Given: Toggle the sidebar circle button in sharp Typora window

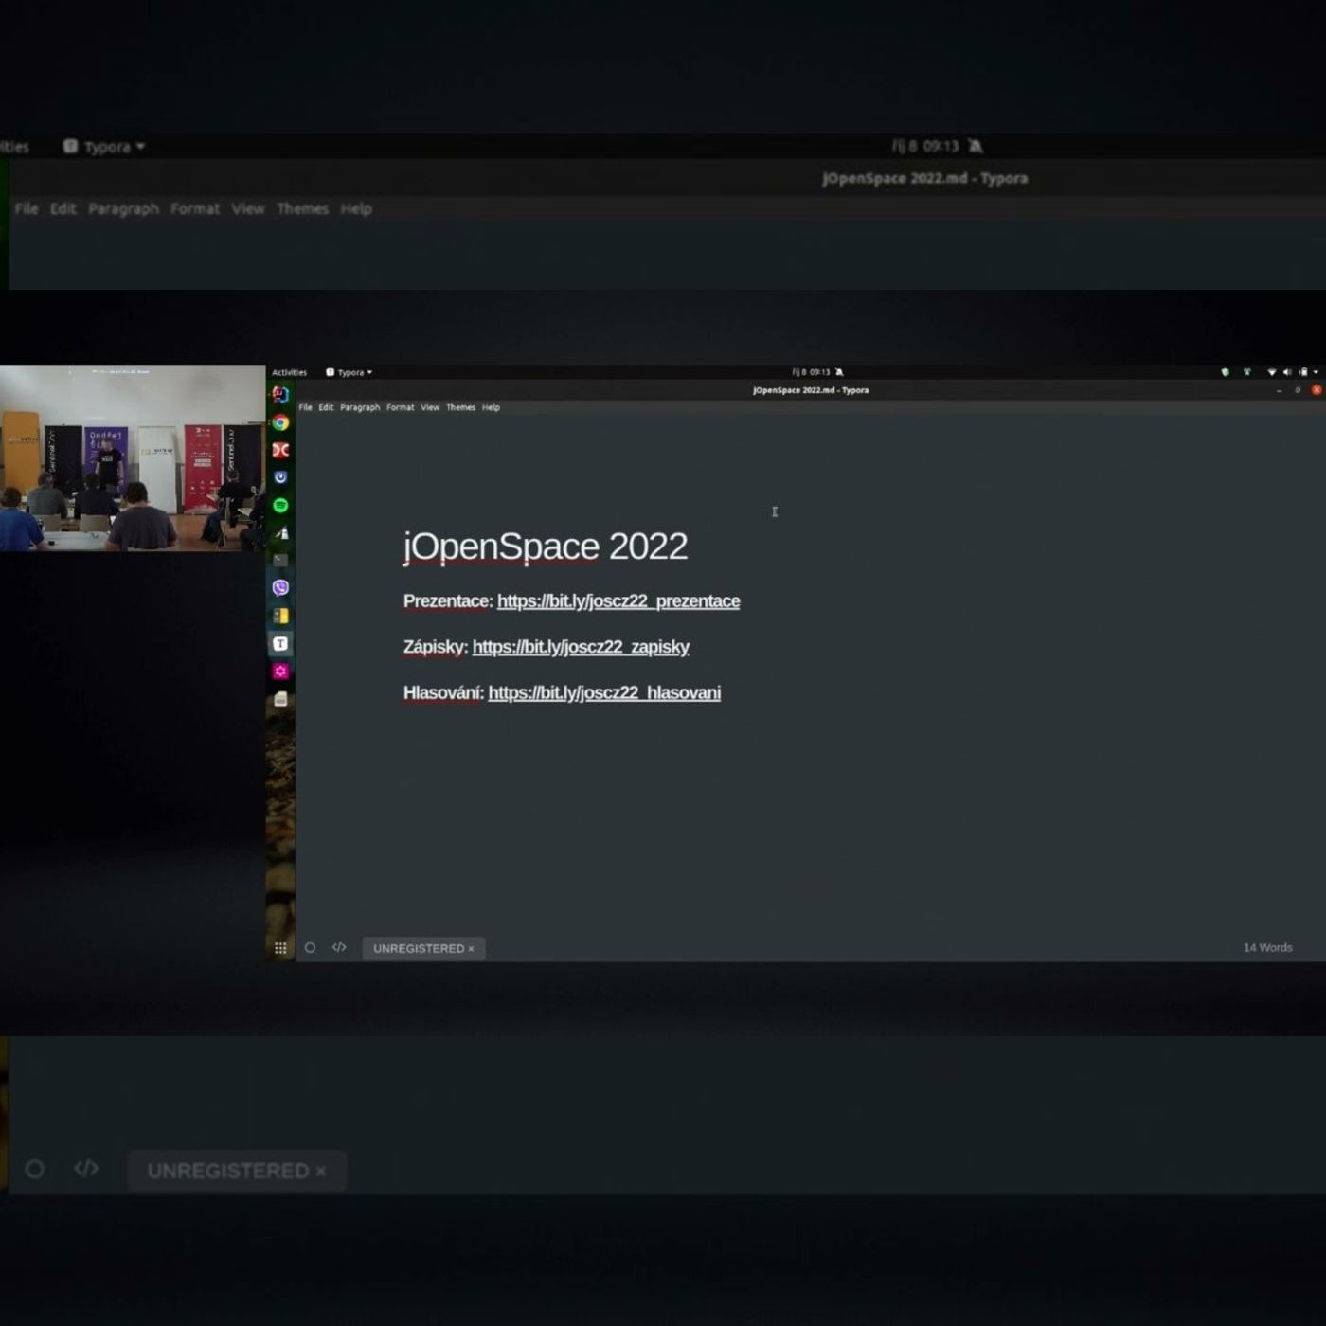Looking at the screenshot, I should [x=310, y=947].
